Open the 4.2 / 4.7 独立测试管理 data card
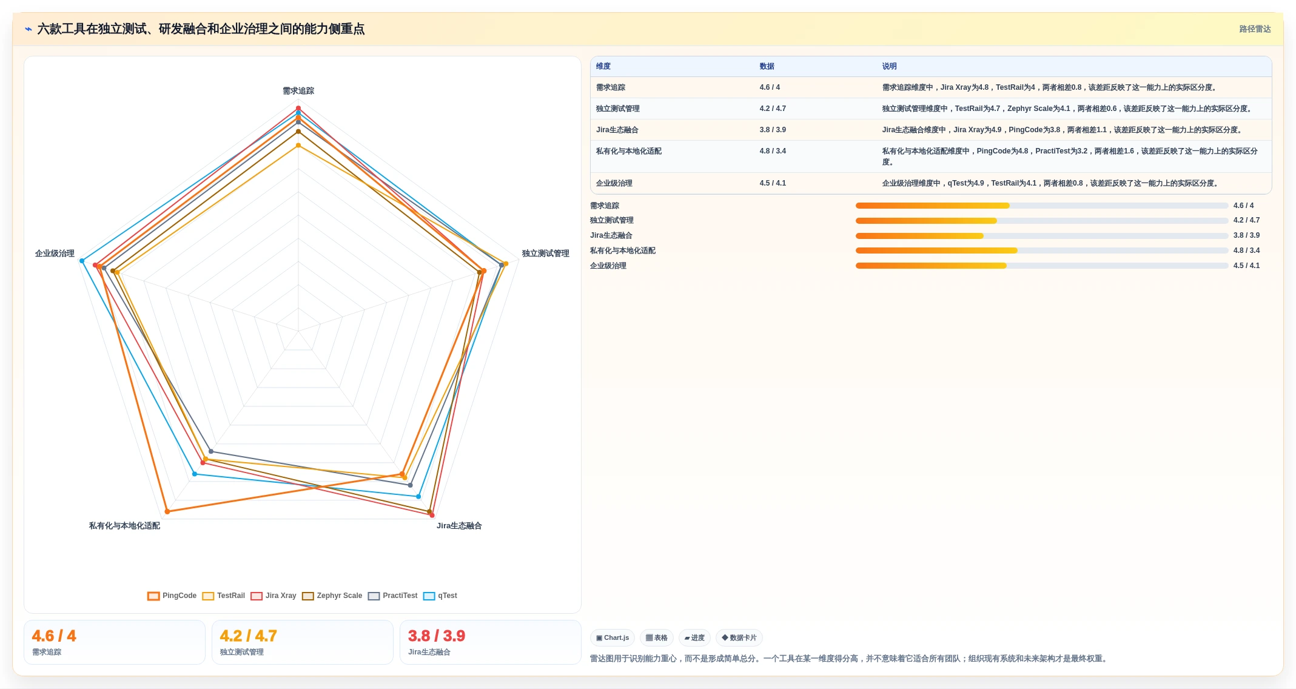The image size is (1296, 689). [x=303, y=642]
